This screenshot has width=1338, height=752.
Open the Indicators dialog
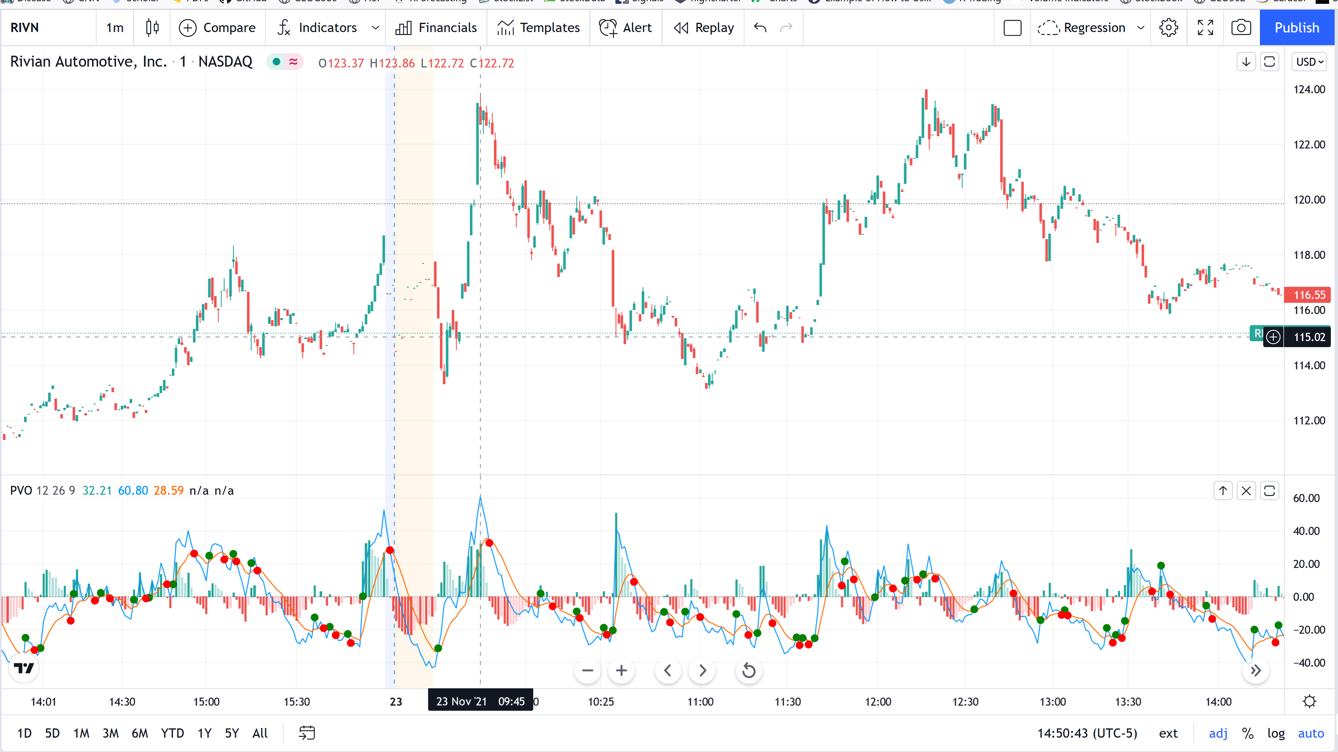317,27
